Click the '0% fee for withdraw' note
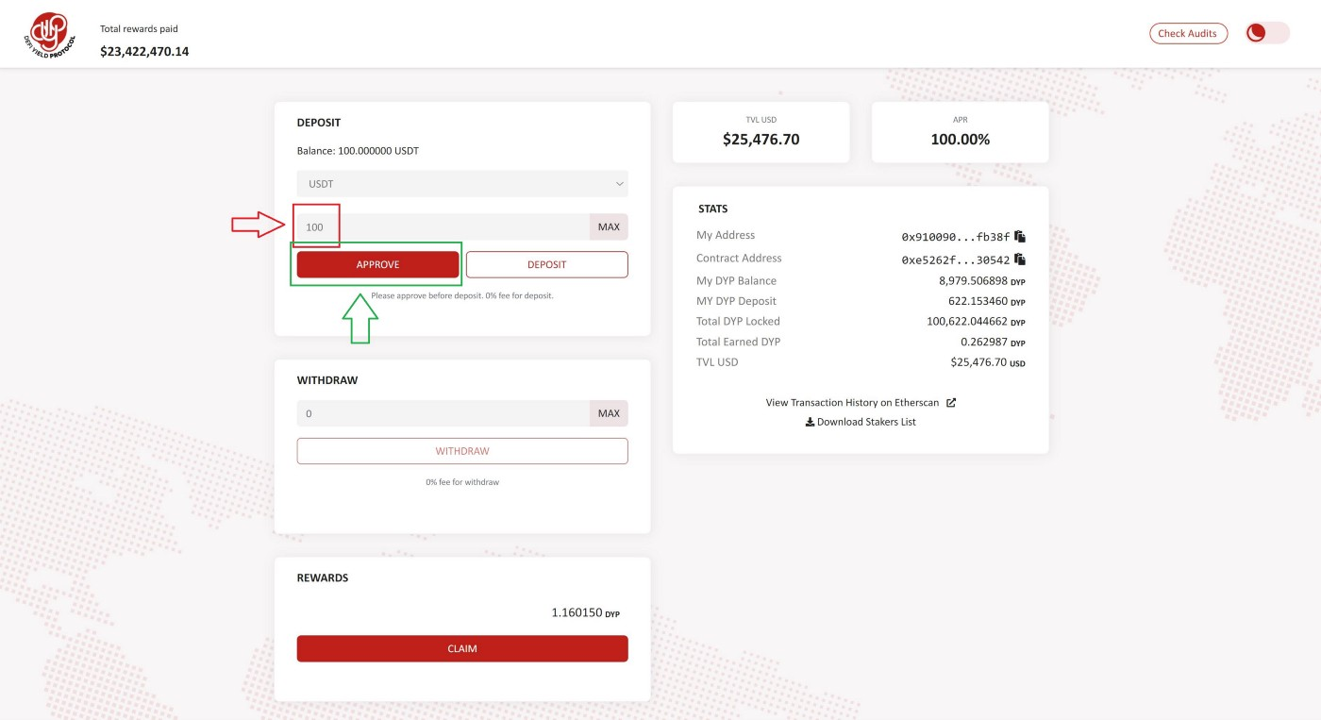This screenshot has height=720, width=1321. 462,482
